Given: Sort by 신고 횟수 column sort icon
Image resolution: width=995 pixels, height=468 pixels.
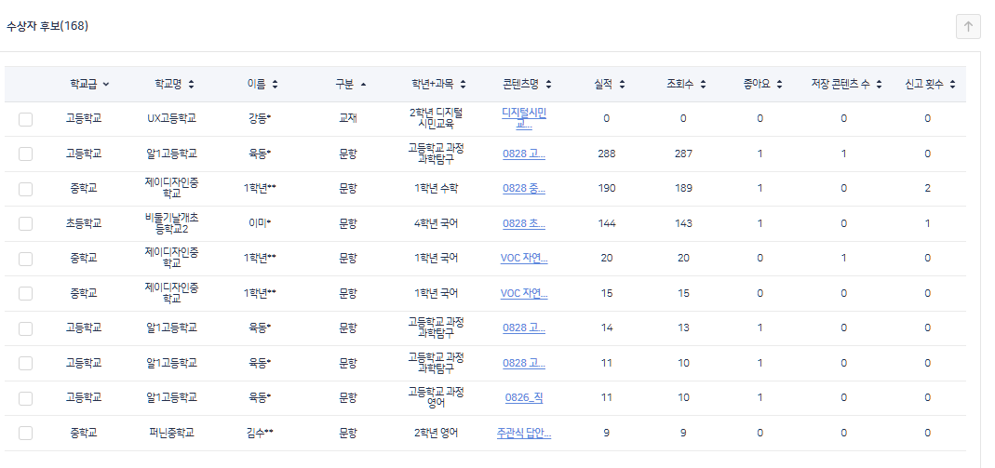Looking at the screenshot, I should 952,85.
